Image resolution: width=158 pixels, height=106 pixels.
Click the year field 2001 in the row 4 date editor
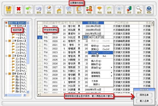pos(86,37)
